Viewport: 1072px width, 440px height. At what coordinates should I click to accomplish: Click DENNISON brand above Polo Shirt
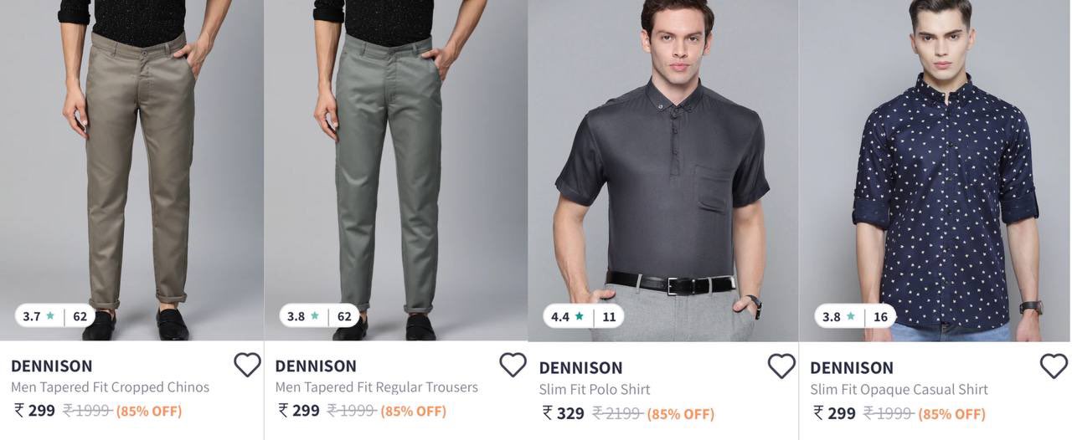click(580, 367)
